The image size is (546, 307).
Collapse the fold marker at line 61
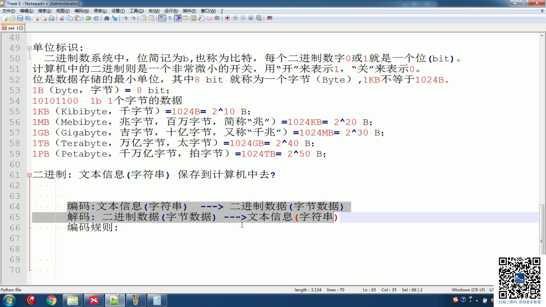click(29, 175)
